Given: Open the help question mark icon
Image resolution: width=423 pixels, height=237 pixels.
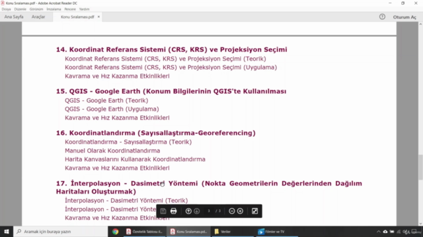Looking at the screenshot, I should click(x=382, y=16).
